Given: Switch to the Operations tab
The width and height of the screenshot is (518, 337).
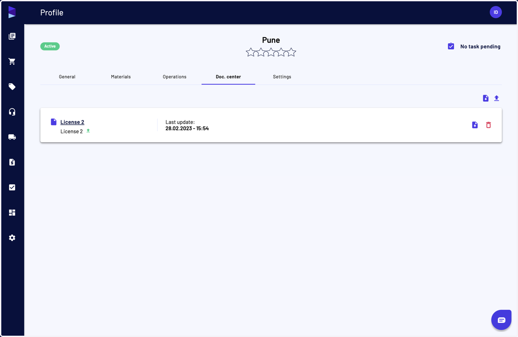Looking at the screenshot, I should tap(174, 77).
